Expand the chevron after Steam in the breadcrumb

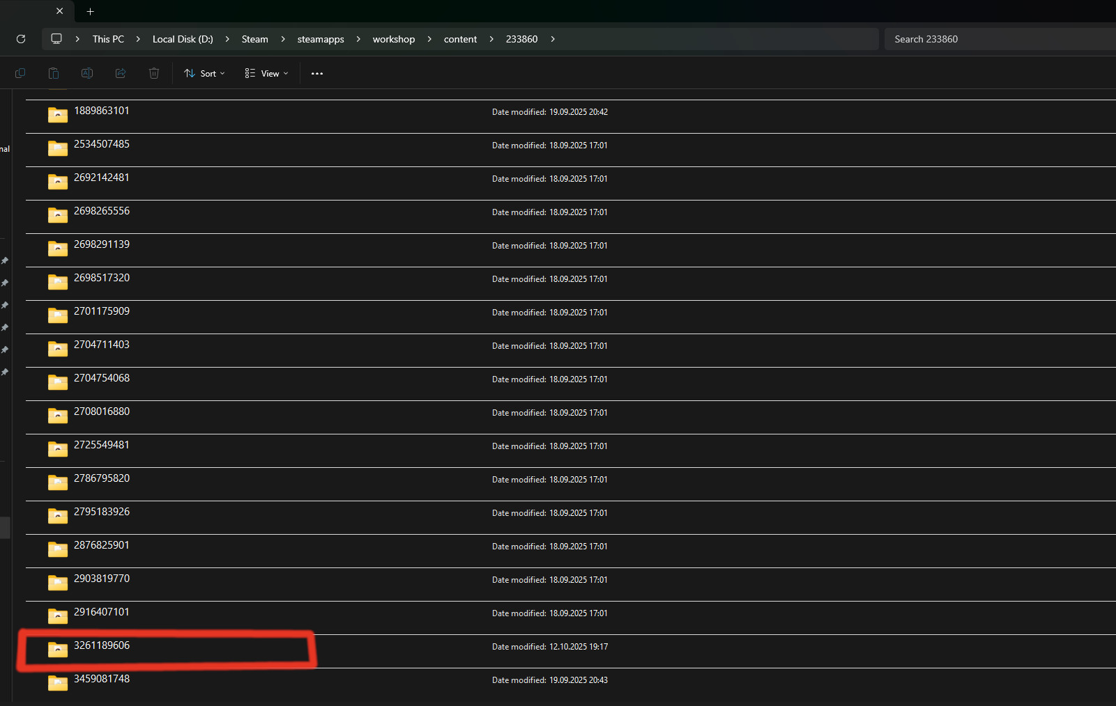point(283,39)
